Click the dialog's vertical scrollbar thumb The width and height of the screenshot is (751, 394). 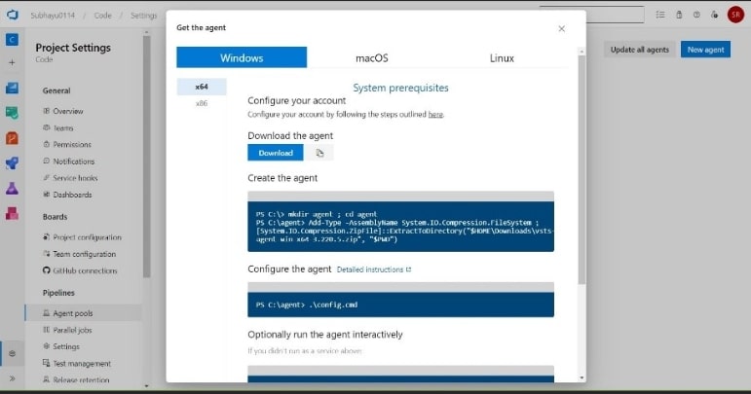pos(582,169)
